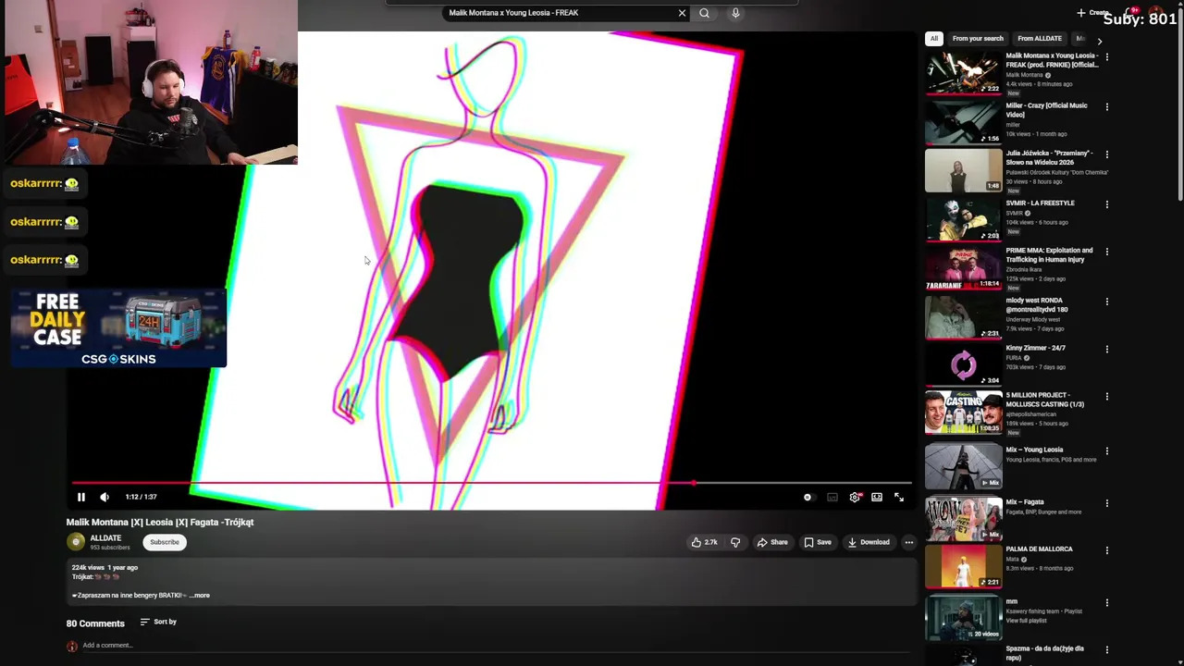This screenshot has height=666, width=1184.
Task: Click View full playlist link
Action: tap(1026, 621)
